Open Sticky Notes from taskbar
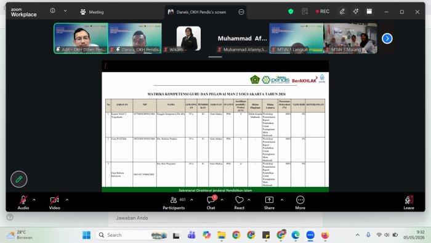The height and width of the screenshot is (243, 431). click(266, 236)
